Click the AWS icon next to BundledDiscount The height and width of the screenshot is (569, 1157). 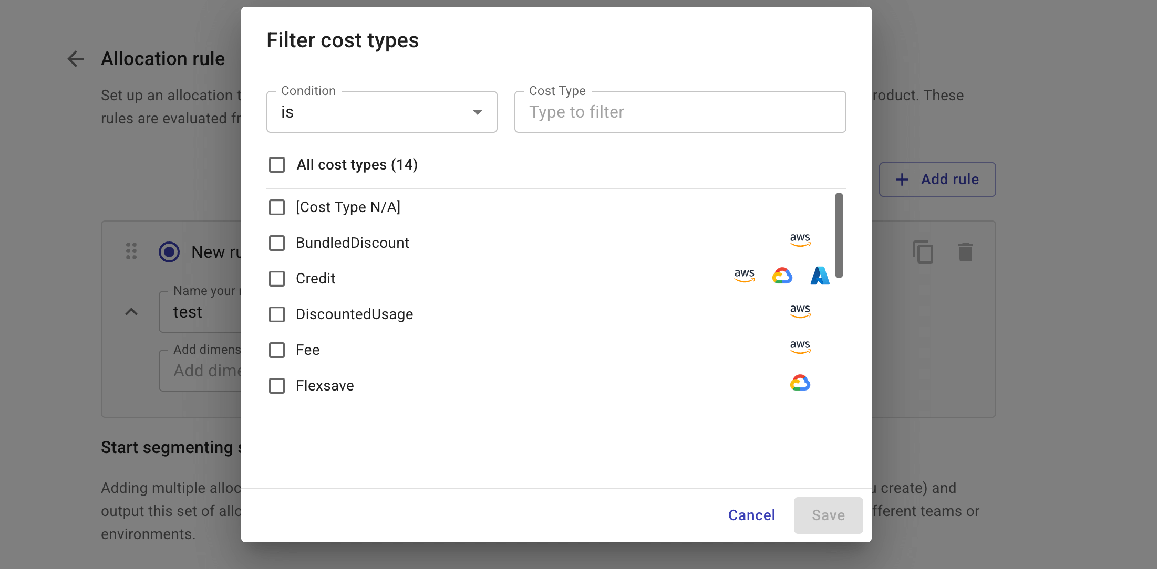[x=800, y=240]
